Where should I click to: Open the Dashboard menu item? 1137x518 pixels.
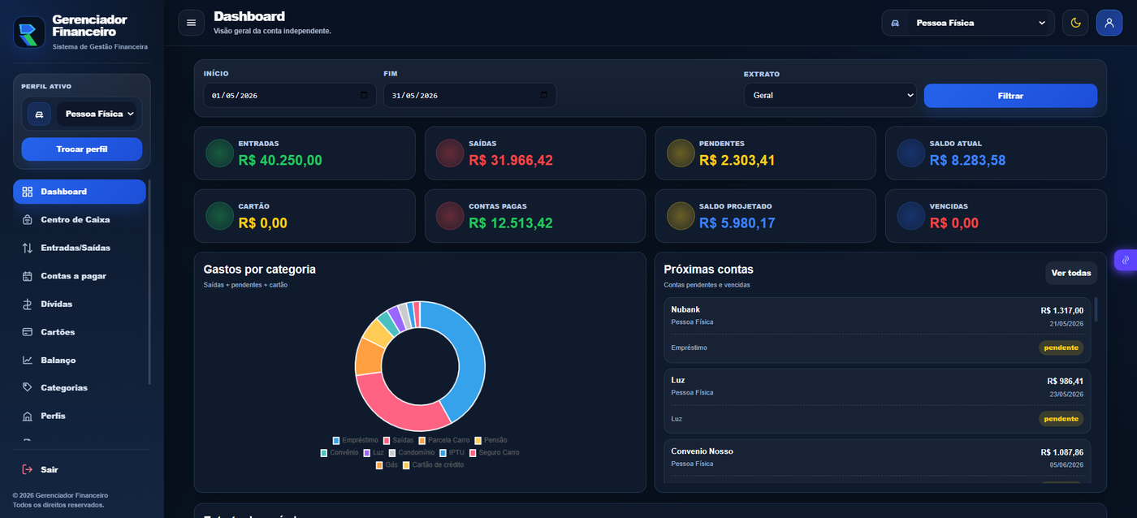pyautogui.click(x=80, y=192)
